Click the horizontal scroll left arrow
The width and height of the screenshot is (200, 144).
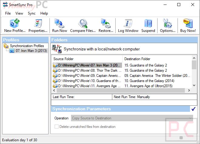tap(54, 91)
